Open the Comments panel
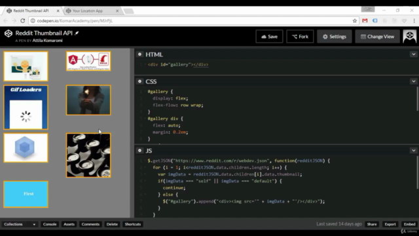Viewport: 419px width, 236px height. [x=90, y=224]
